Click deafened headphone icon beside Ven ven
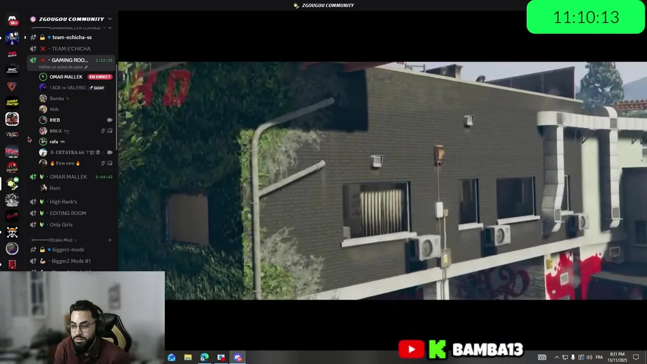The image size is (647, 364). [110, 163]
